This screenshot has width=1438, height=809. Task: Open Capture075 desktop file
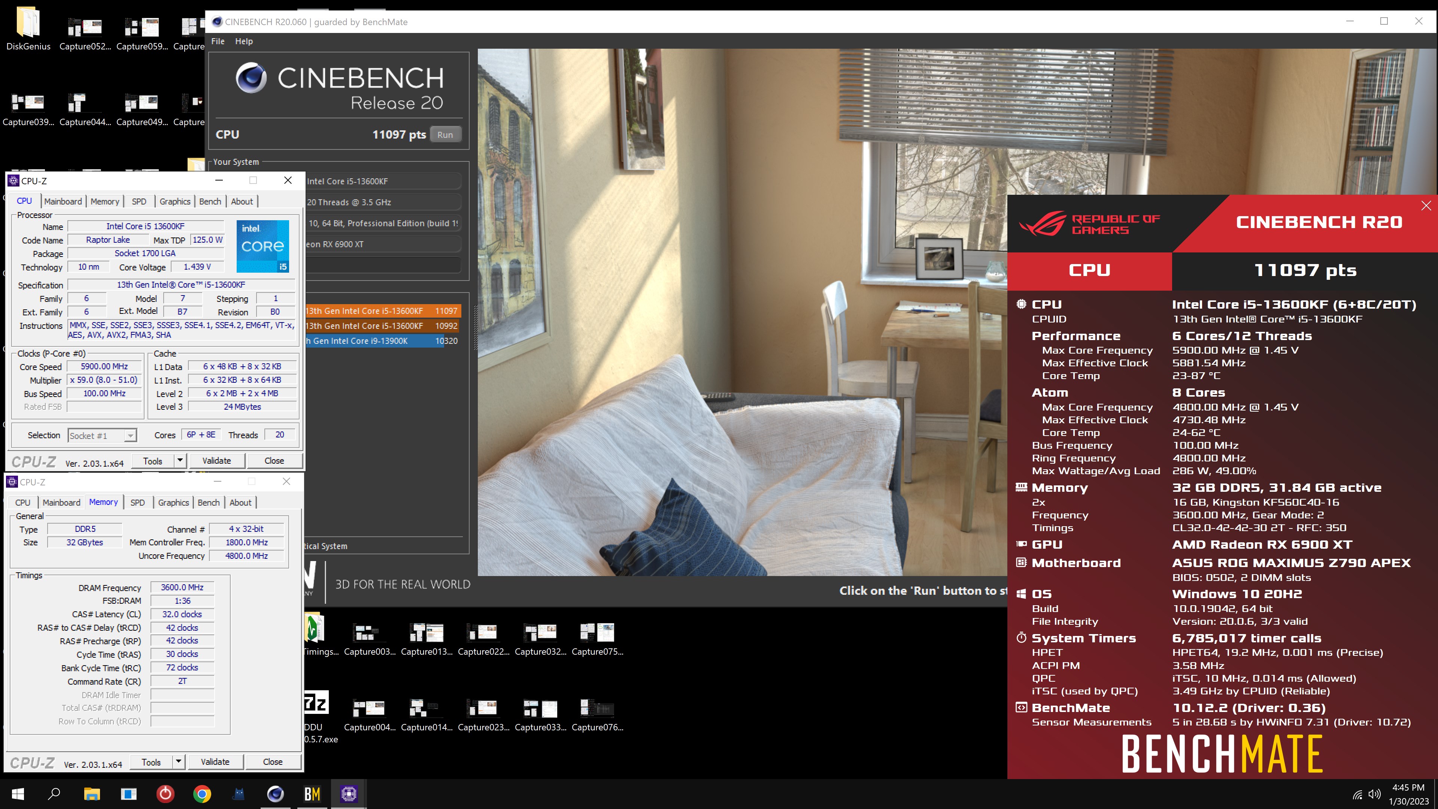pos(597,640)
